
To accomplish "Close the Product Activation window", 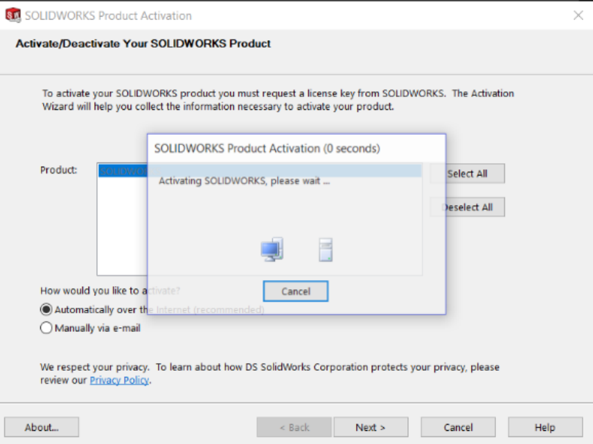I will pyautogui.click(x=578, y=15).
